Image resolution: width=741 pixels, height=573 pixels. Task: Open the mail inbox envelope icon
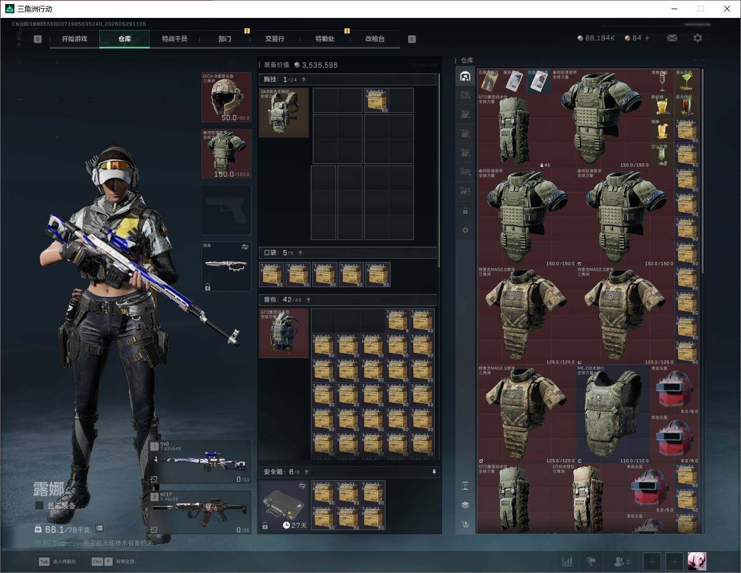pos(672,38)
